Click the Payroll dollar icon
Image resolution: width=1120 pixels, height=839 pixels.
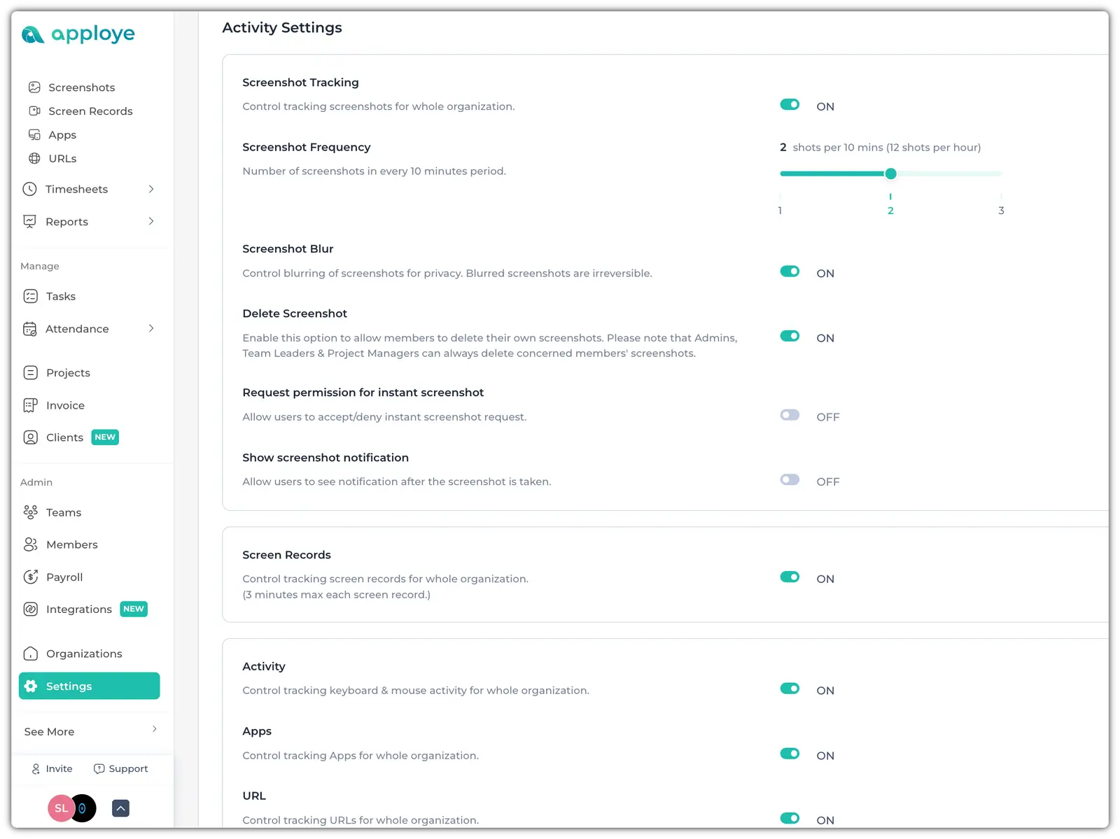31,577
